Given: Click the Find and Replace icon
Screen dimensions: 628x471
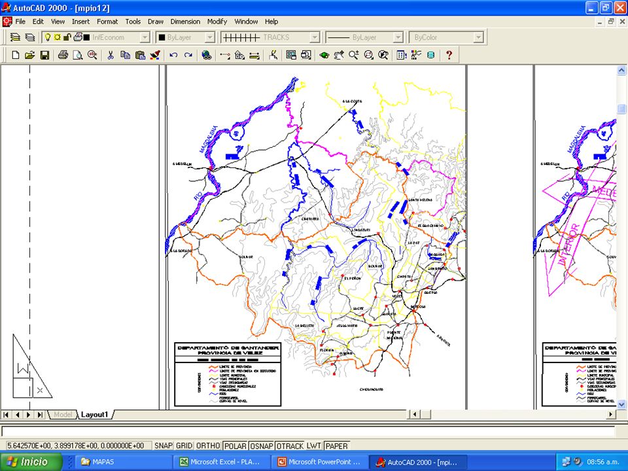Looking at the screenshot, I should coord(92,55).
